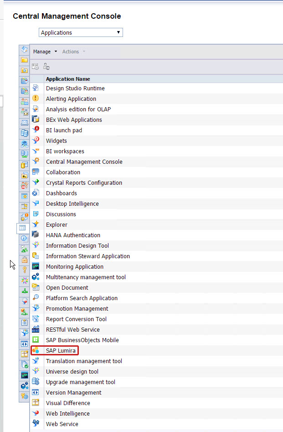This screenshot has width=283, height=432.
Task: Select Promotion Management application
Action: tap(77, 309)
